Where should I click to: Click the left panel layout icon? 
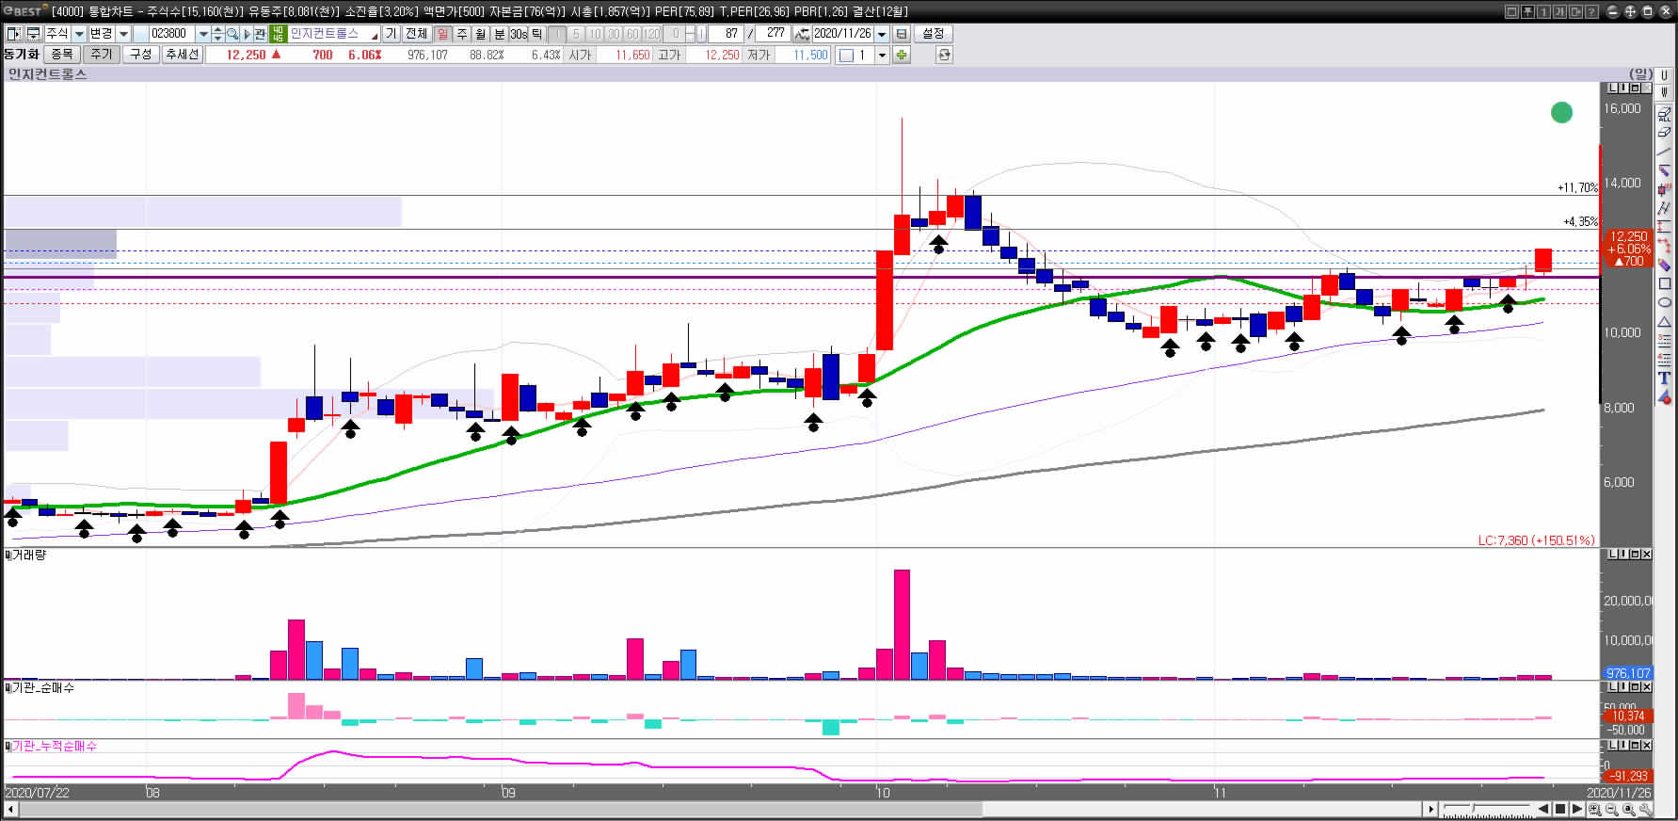pos(13,33)
